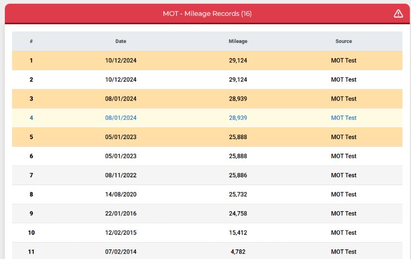
Task: Click the blue MOT Test link in row 4
Action: pyautogui.click(x=343, y=118)
